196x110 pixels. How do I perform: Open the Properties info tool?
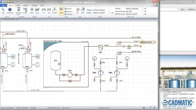pyautogui.click(x=10, y=11)
